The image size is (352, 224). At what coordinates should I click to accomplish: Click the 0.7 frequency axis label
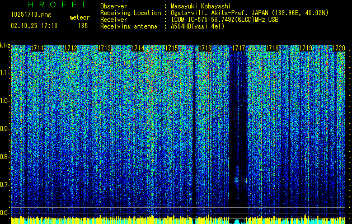pos(4,185)
